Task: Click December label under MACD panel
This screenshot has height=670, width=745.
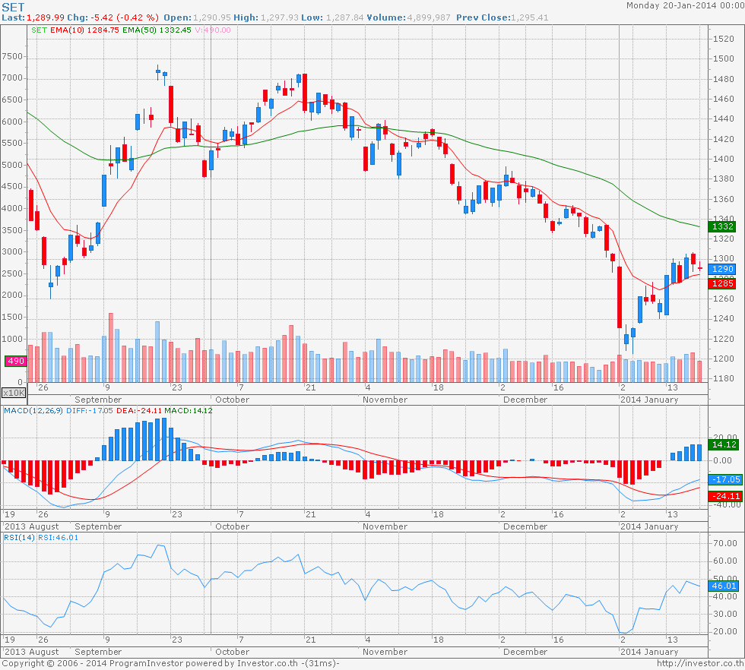Action: (525, 526)
